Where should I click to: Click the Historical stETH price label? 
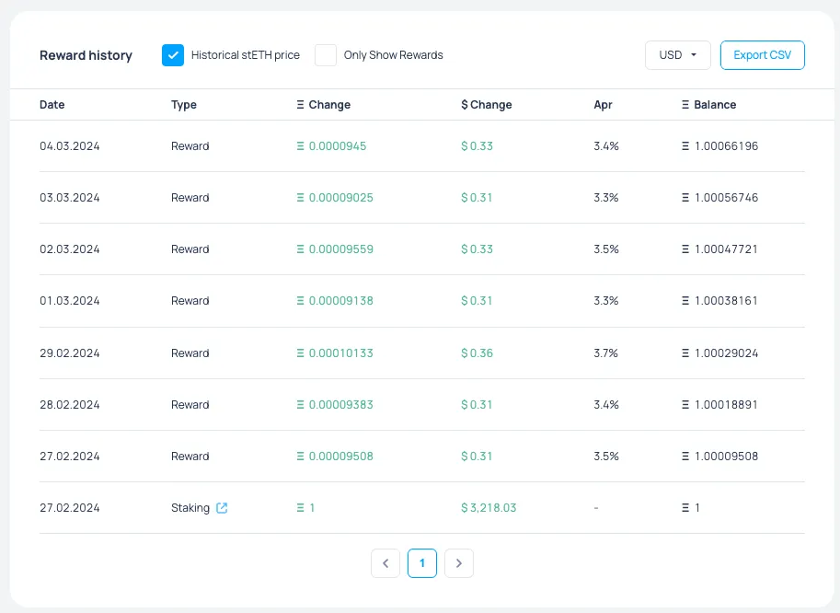tap(245, 55)
